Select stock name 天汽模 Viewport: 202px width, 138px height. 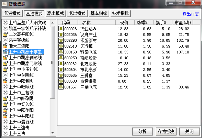pyautogui.click(x=86, y=46)
